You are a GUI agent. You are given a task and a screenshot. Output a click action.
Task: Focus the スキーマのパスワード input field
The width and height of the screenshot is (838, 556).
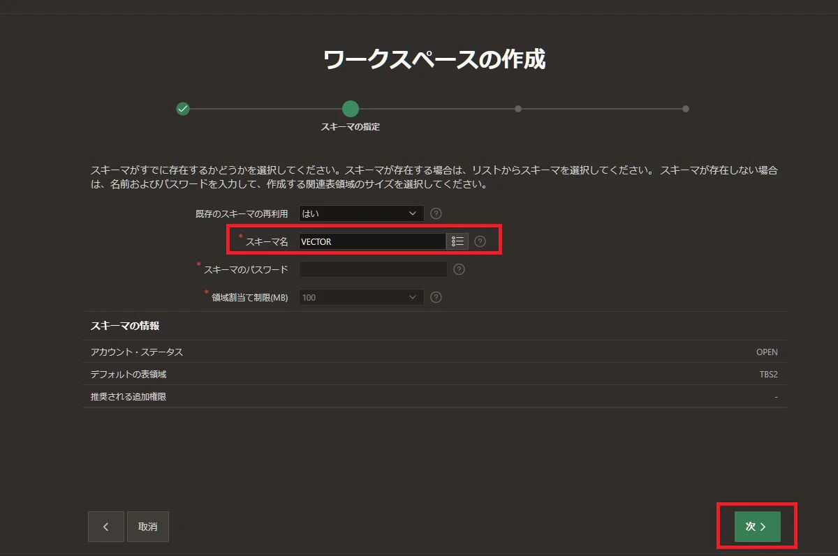[373, 269]
